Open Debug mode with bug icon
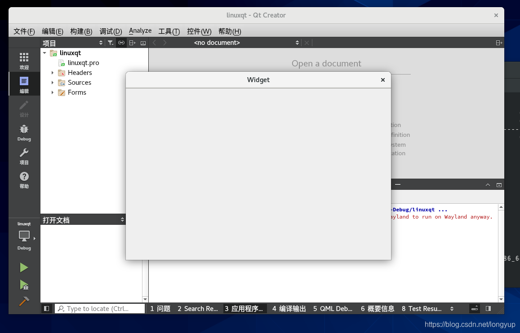This screenshot has width=520, height=333. [24, 132]
